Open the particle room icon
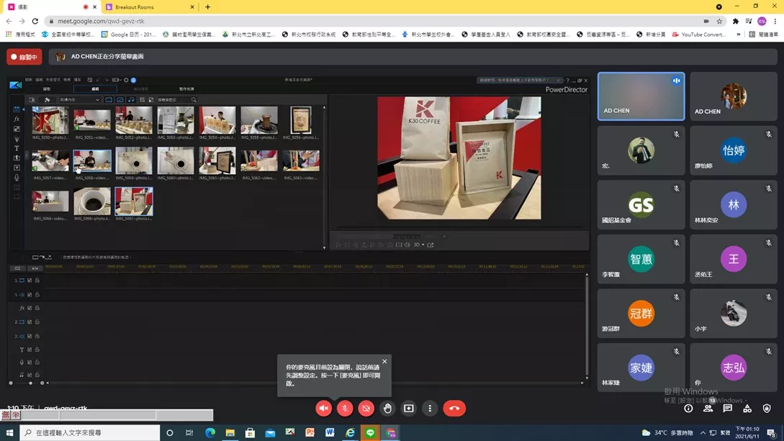784x441 pixels. point(17,138)
